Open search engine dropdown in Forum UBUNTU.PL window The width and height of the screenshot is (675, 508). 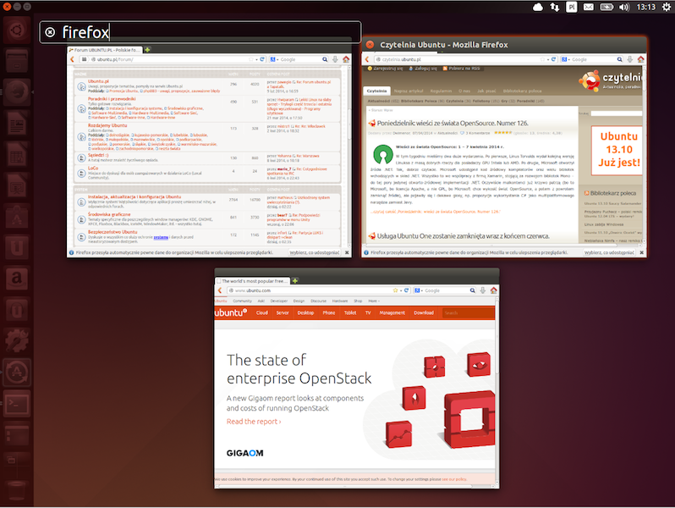(274, 59)
